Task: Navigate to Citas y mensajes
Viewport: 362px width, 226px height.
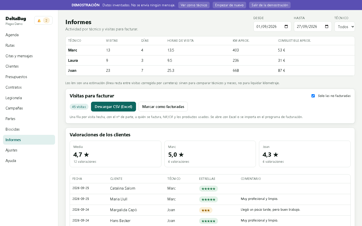Action: (29, 56)
